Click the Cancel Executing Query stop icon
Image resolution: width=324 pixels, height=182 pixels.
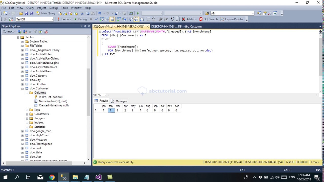click(x=91, y=19)
